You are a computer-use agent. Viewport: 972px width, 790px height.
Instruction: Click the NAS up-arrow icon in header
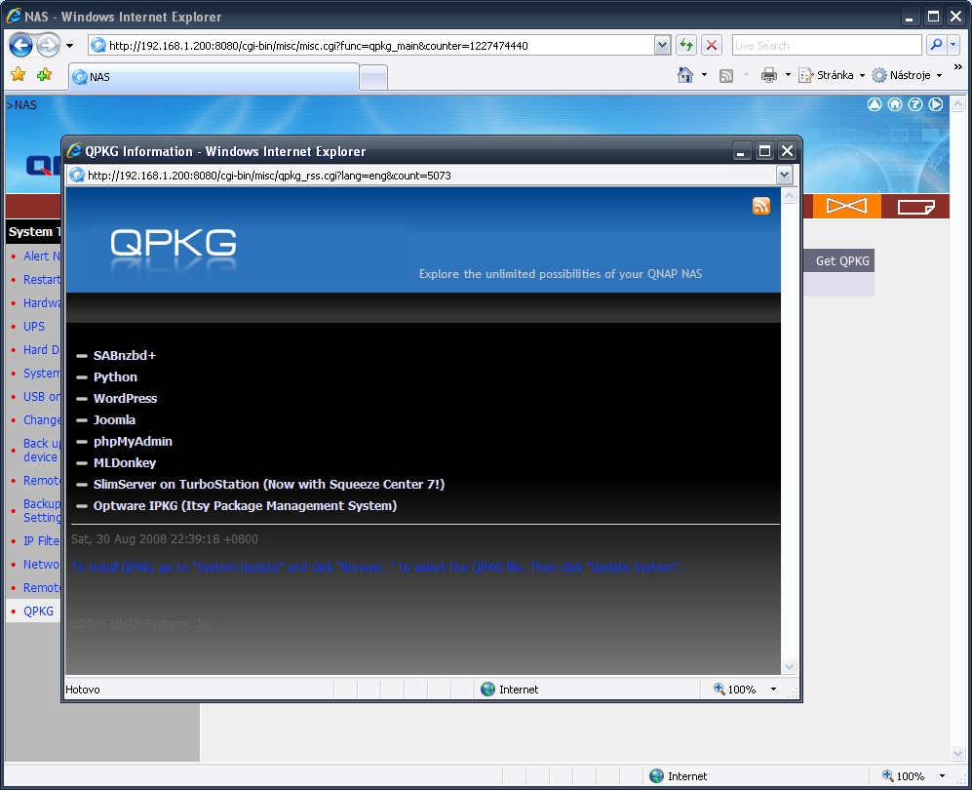pyautogui.click(x=875, y=104)
